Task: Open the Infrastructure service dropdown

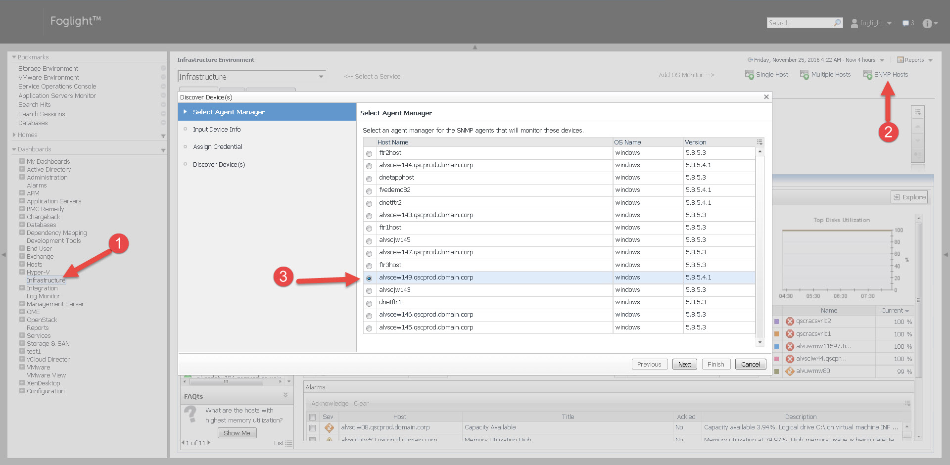Action: (x=321, y=77)
